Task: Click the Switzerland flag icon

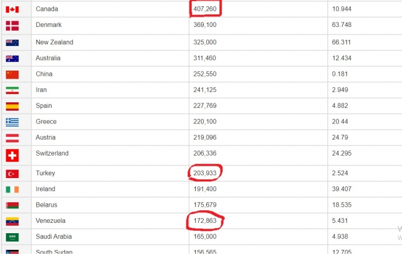Action: pos(12,155)
